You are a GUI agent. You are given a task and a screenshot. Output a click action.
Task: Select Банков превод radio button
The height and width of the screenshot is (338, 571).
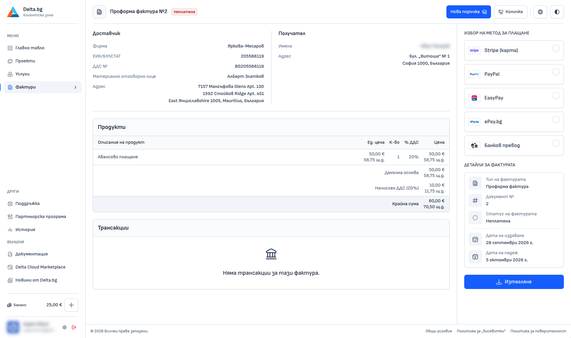(556, 143)
